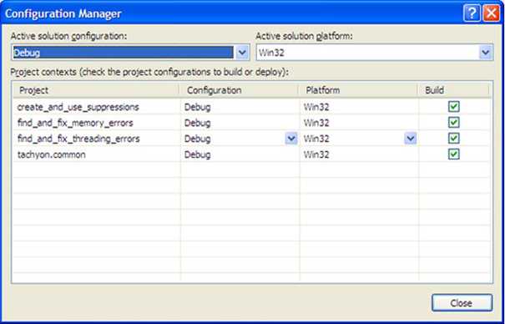Expand Configuration dropdown for find_and_fix_threading_errors
Viewport: 505px width, 324px height.
[291, 139]
